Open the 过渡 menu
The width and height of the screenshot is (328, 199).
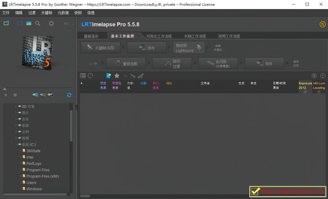tap(32, 13)
